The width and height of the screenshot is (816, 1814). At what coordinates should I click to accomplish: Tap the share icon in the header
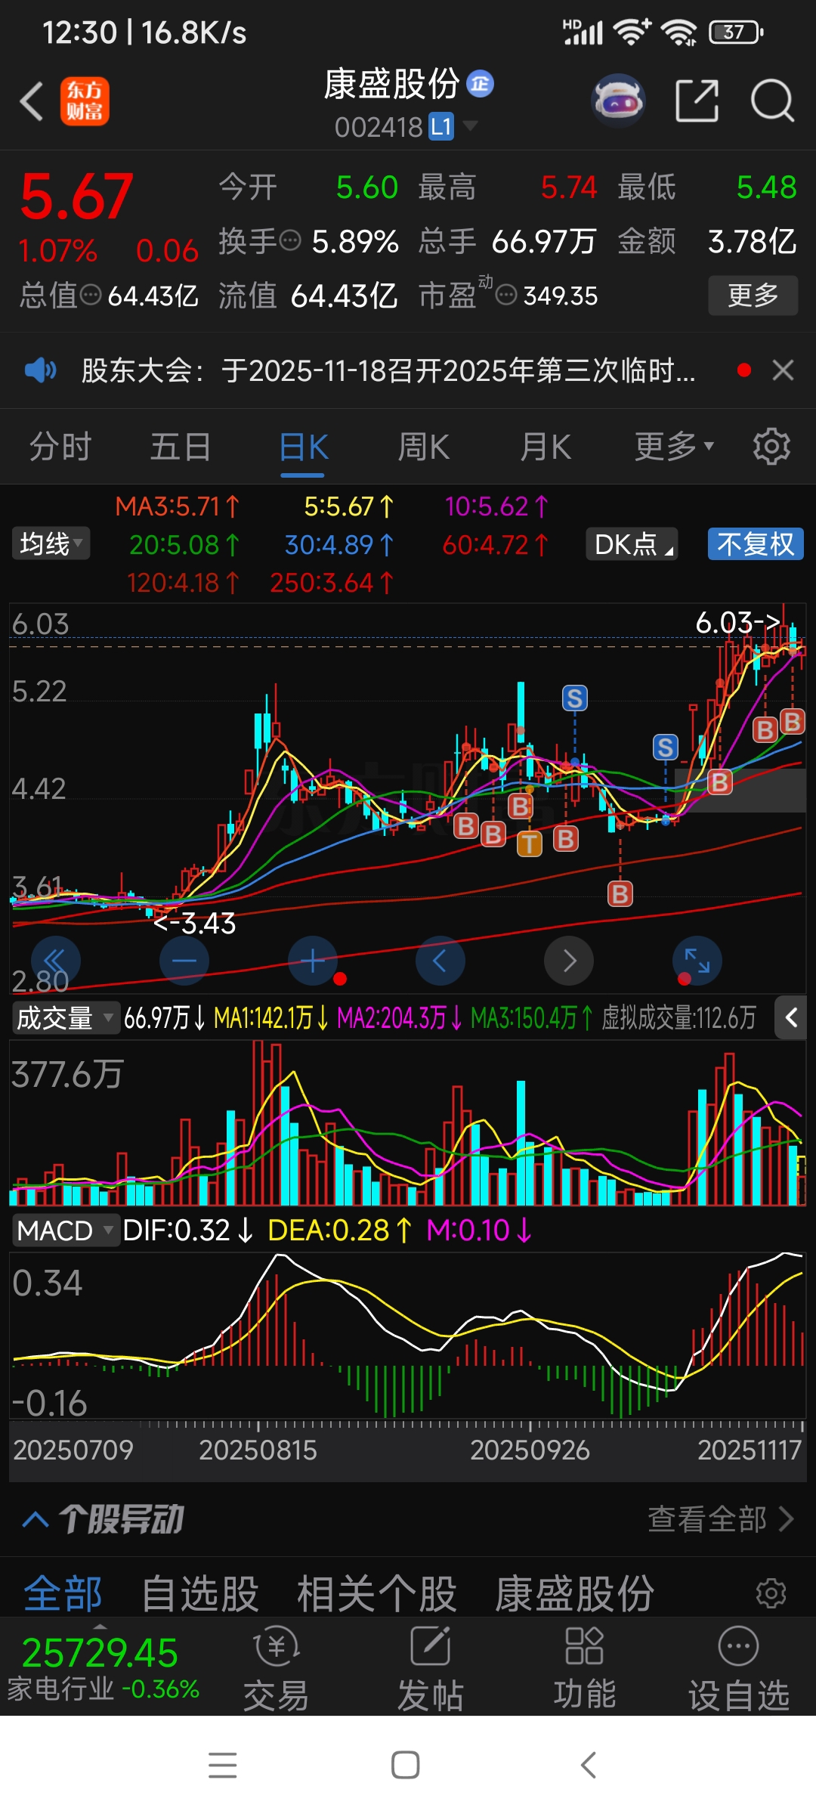(697, 100)
